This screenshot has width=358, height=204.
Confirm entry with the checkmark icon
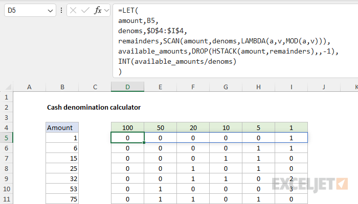(x=85, y=10)
